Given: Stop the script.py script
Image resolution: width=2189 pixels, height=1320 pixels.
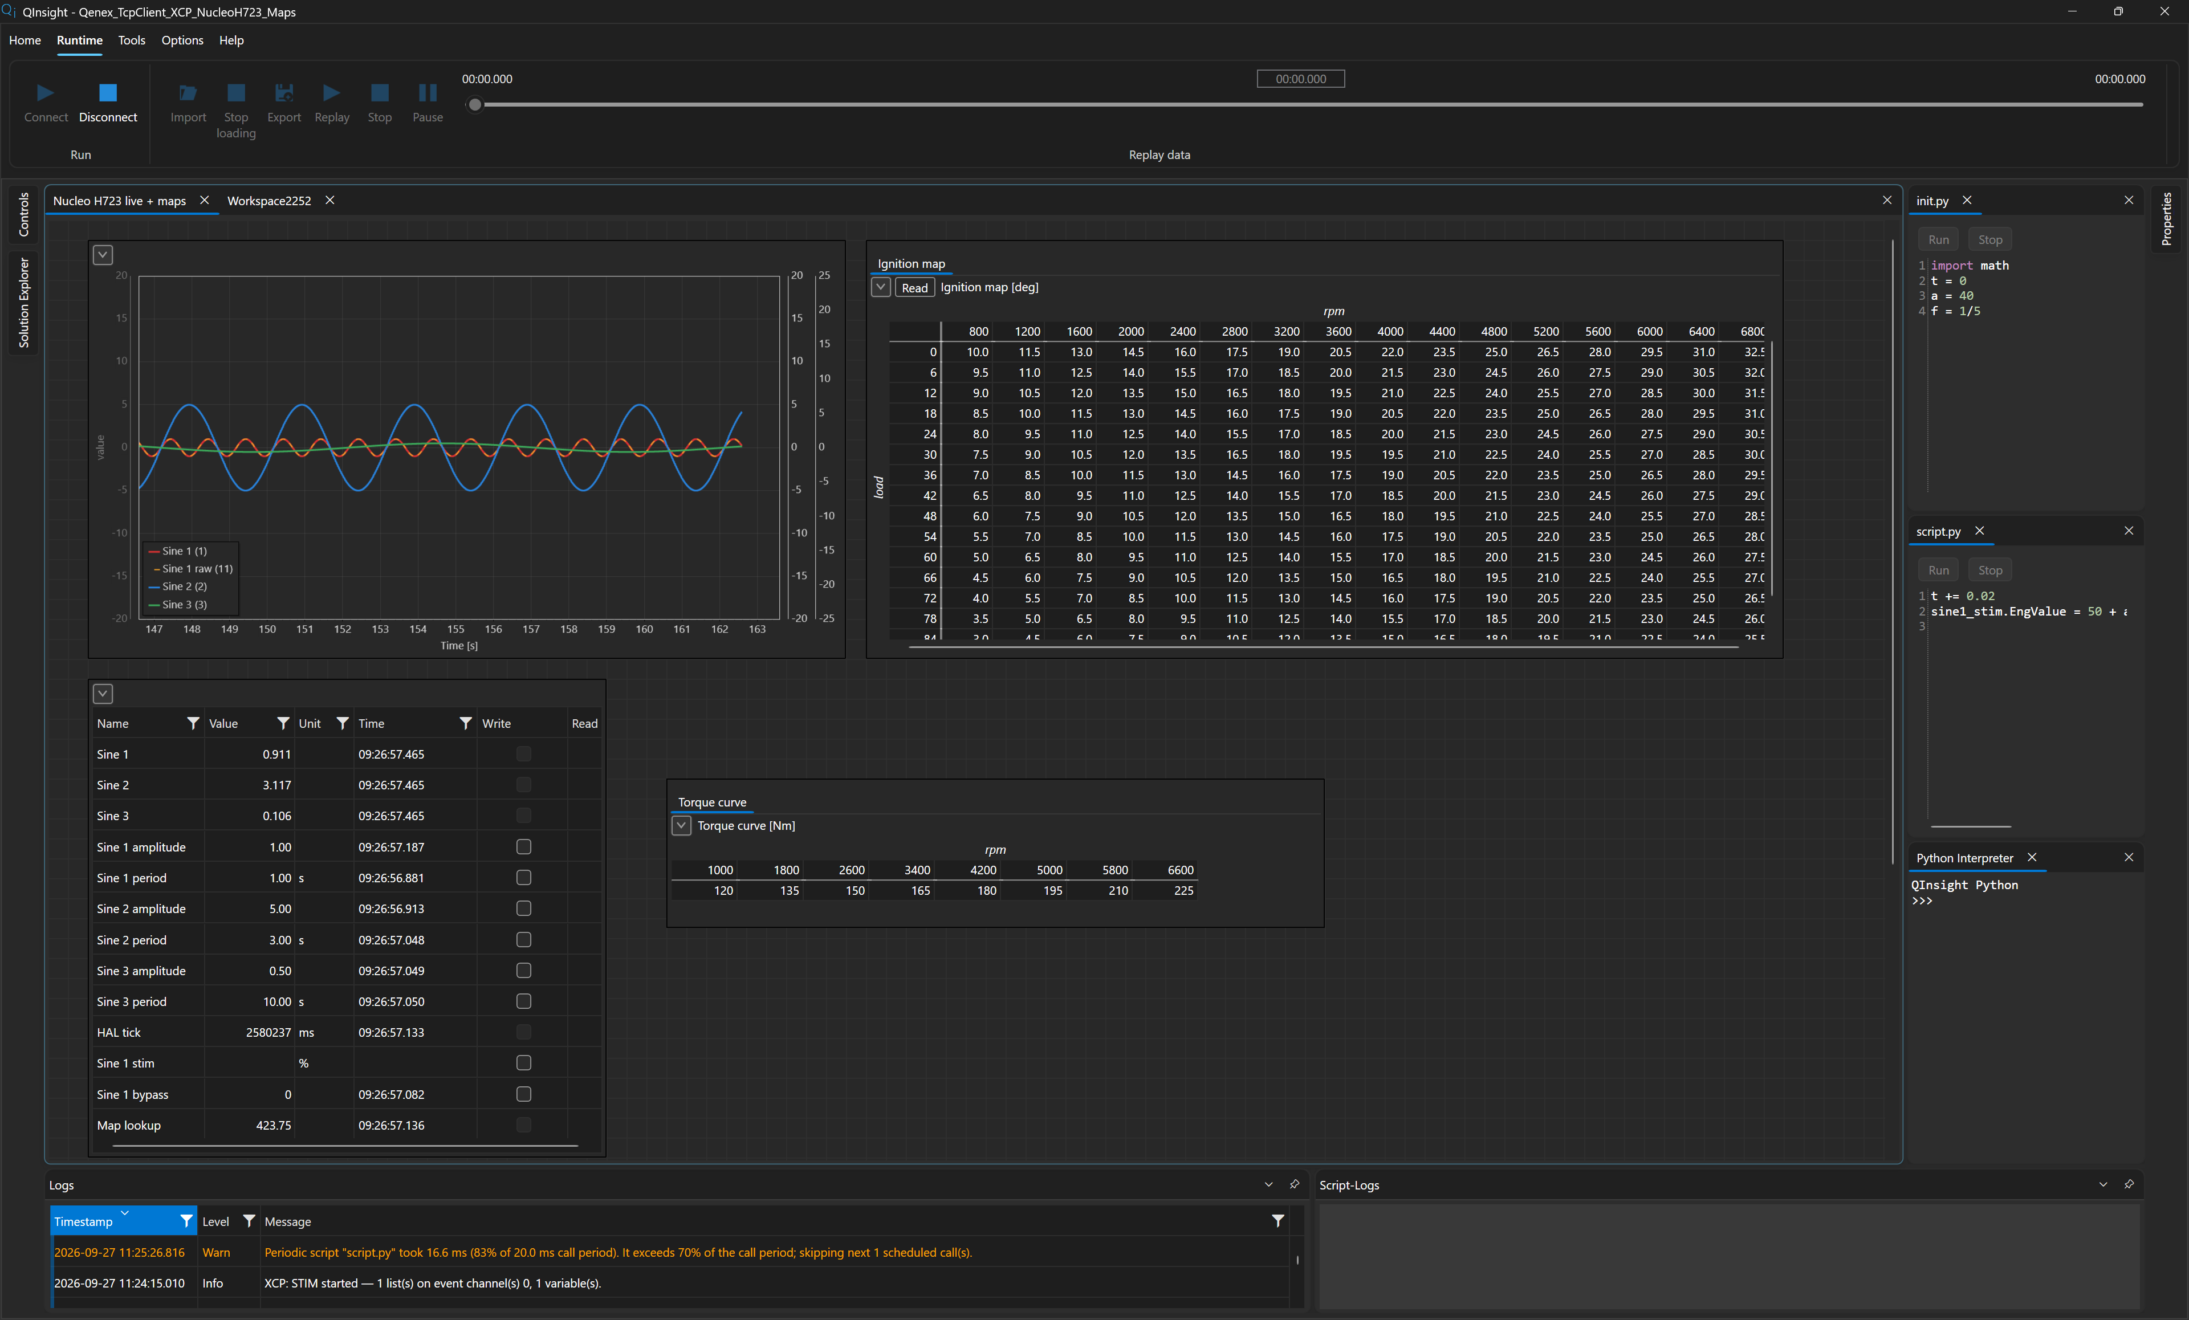Looking at the screenshot, I should tap(1990, 571).
